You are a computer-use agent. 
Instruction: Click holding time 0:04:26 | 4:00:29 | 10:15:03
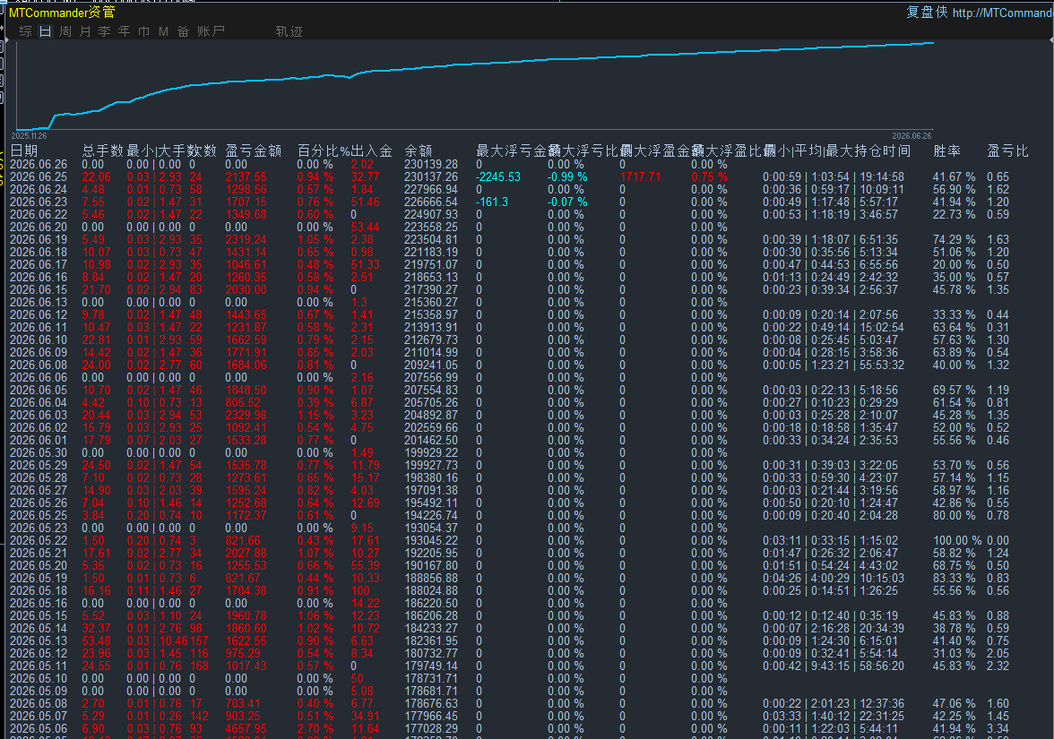(834, 579)
